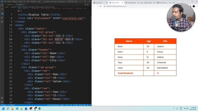Click the selected 'col-2' class text in code

tap(58, 39)
